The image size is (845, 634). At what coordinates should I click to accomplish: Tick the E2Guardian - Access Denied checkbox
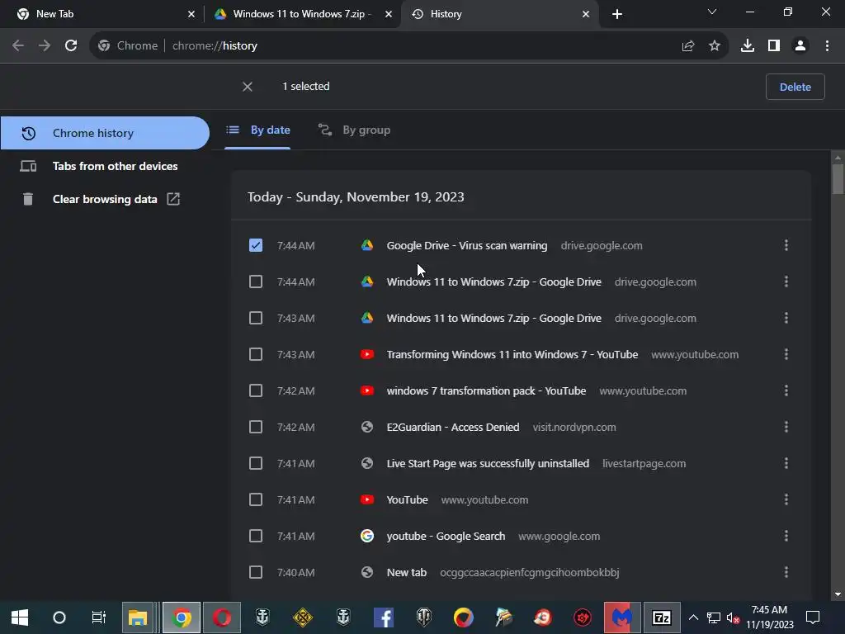pyautogui.click(x=256, y=427)
